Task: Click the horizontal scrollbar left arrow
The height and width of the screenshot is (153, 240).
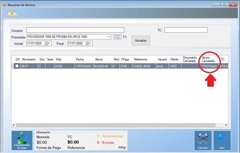Action: click(x=14, y=125)
